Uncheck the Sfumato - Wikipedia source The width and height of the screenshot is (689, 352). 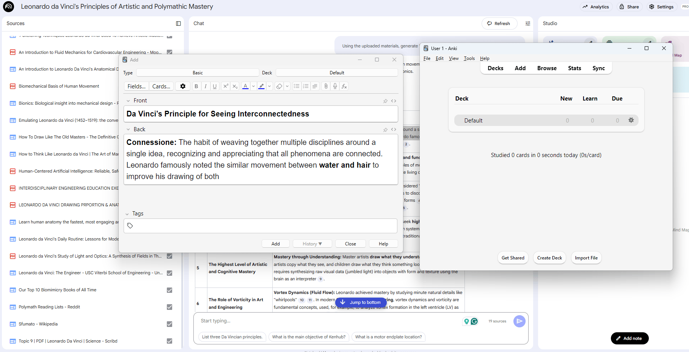coord(170,324)
